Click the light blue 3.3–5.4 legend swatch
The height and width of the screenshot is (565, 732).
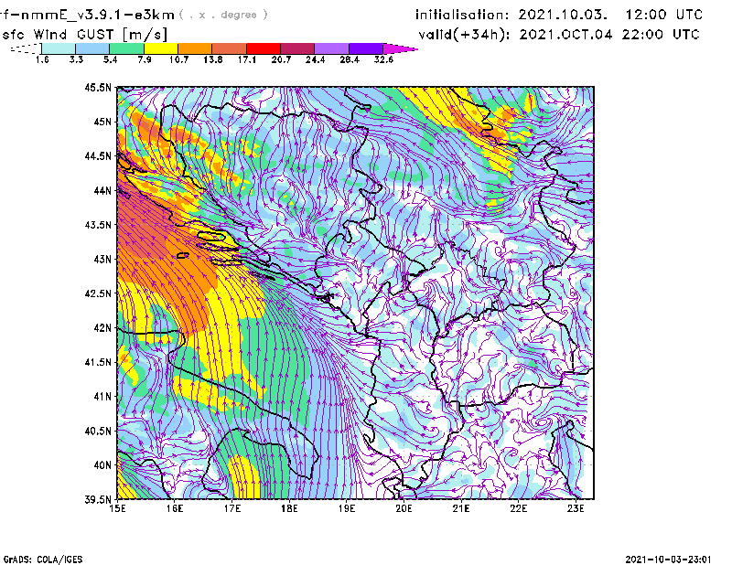[92, 48]
